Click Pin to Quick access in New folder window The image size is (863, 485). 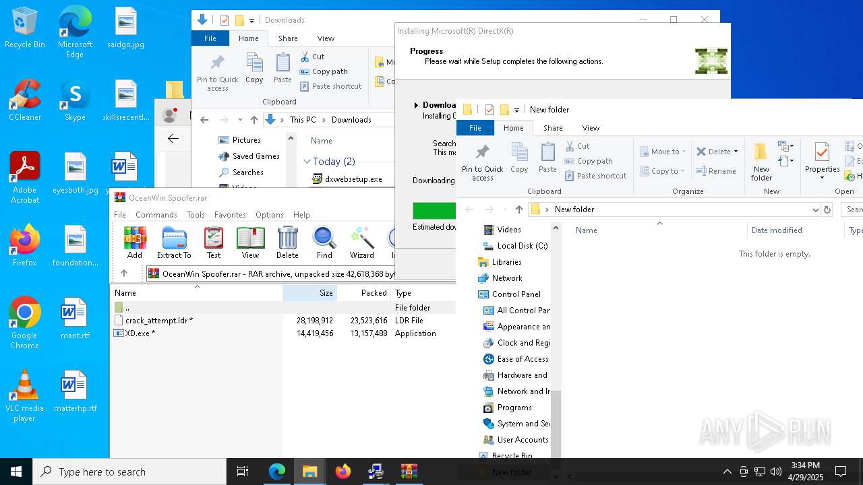point(482,162)
